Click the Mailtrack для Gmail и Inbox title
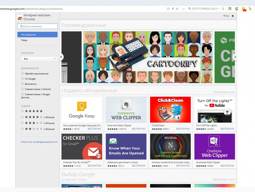The image size is (255, 192). (123, 162)
